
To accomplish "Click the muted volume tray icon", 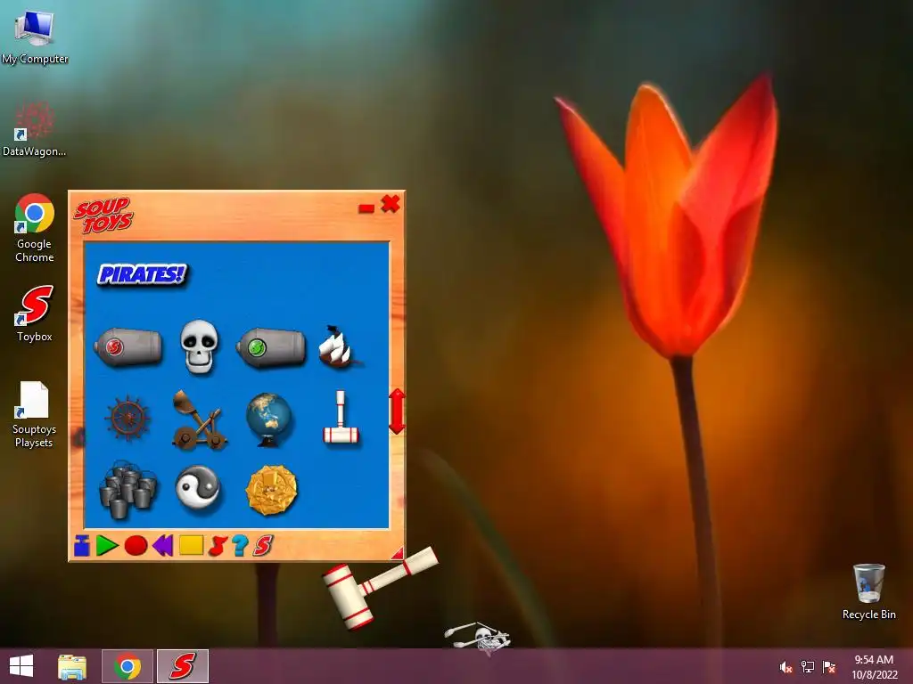I will (x=786, y=667).
